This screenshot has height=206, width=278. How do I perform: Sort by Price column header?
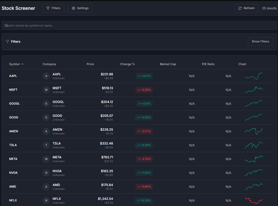pyautogui.click(x=90, y=64)
